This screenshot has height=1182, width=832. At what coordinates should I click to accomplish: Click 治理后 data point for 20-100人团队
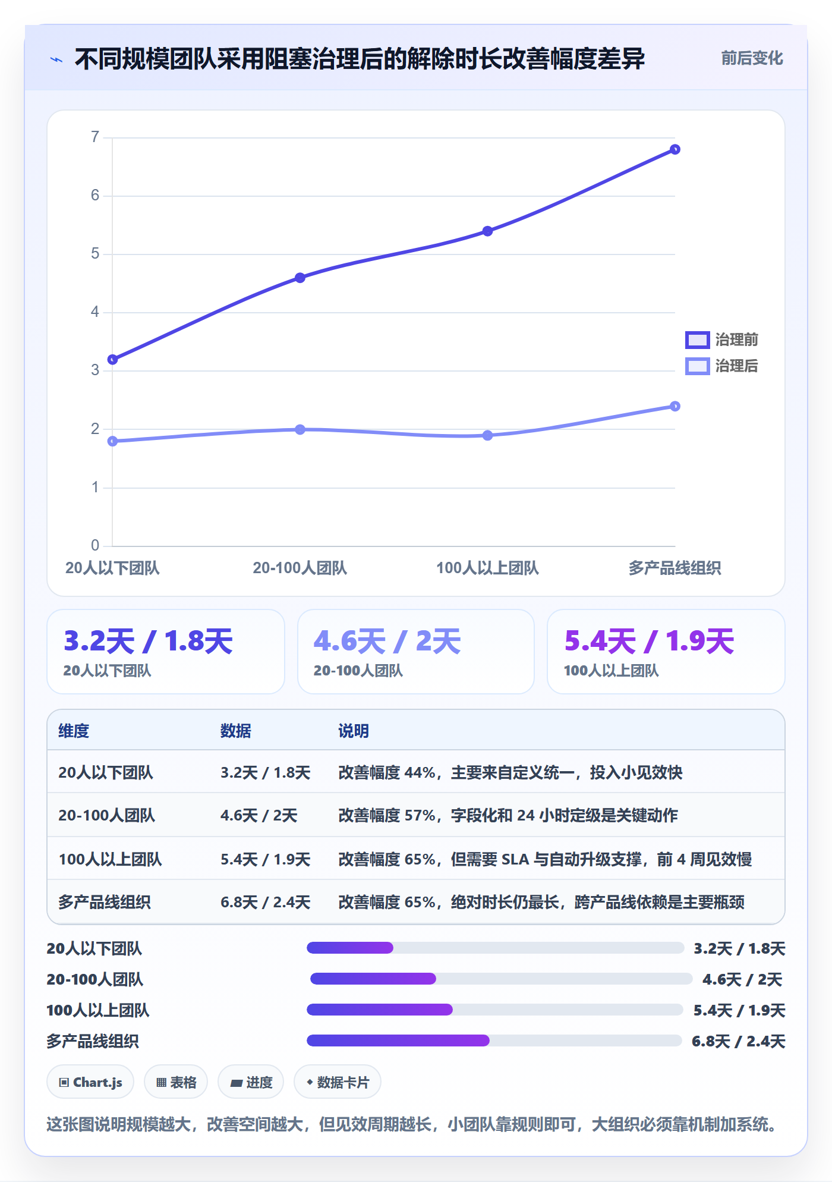(x=300, y=429)
